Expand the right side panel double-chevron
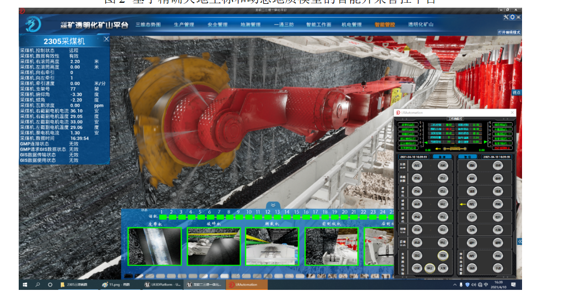The image size is (576, 291). (x=519, y=241)
